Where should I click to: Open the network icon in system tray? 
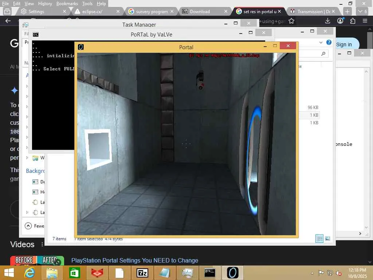(330, 273)
